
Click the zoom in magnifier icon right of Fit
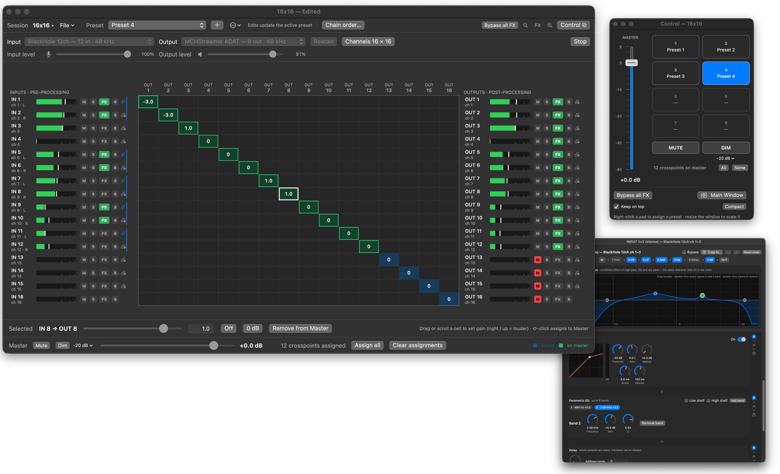coord(550,25)
